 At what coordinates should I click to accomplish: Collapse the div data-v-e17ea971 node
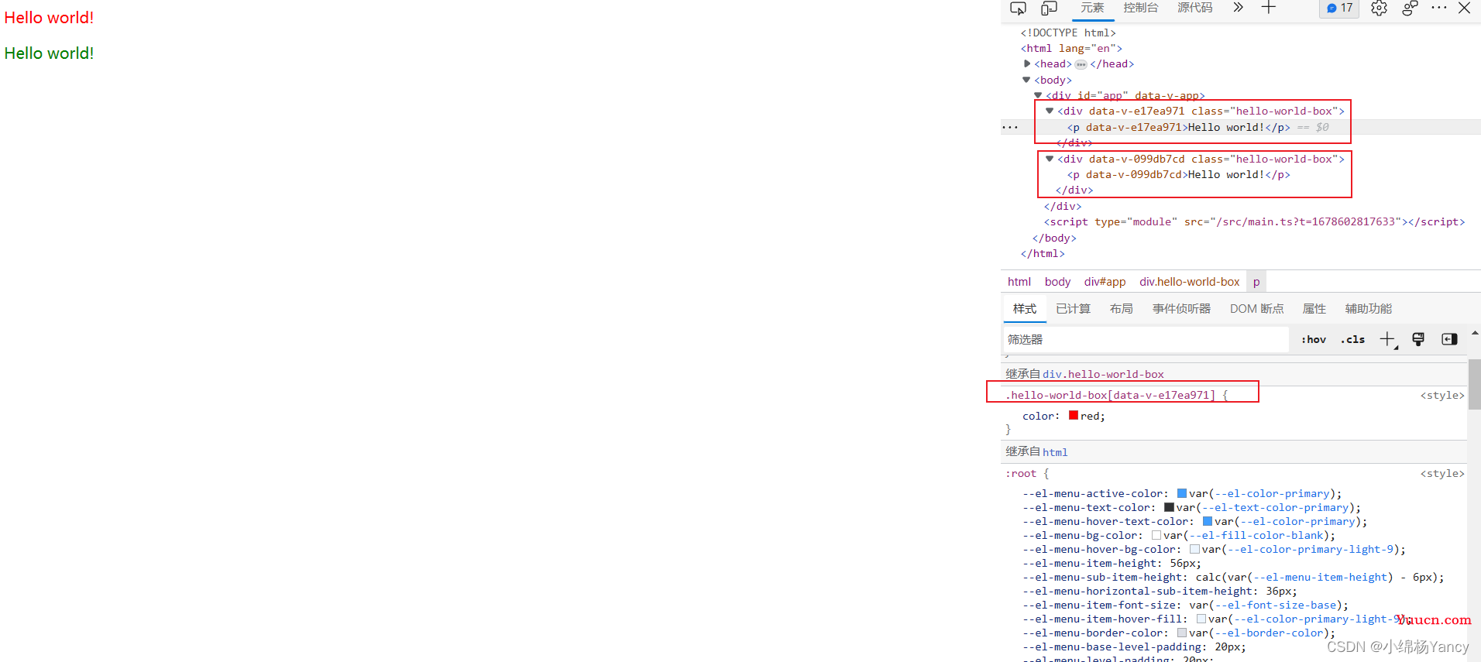point(1050,111)
